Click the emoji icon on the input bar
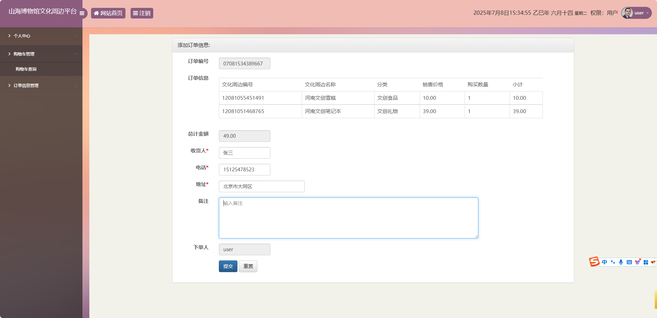 [x=654, y=262]
